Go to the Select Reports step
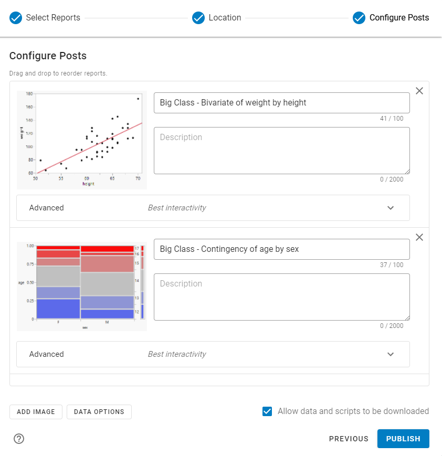The height and width of the screenshot is (456, 442). [x=53, y=18]
